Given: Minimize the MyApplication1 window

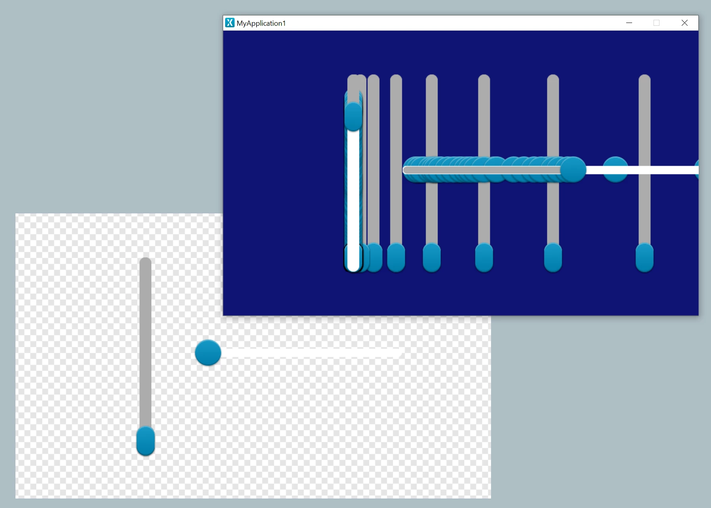Looking at the screenshot, I should tap(629, 23).
